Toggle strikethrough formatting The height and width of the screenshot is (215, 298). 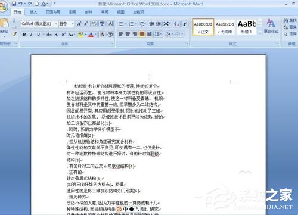click(x=49, y=35)
